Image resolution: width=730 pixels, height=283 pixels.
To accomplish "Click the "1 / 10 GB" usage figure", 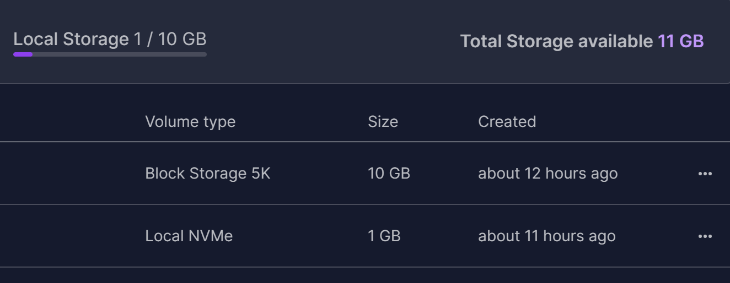I will (x=170, y=40).
